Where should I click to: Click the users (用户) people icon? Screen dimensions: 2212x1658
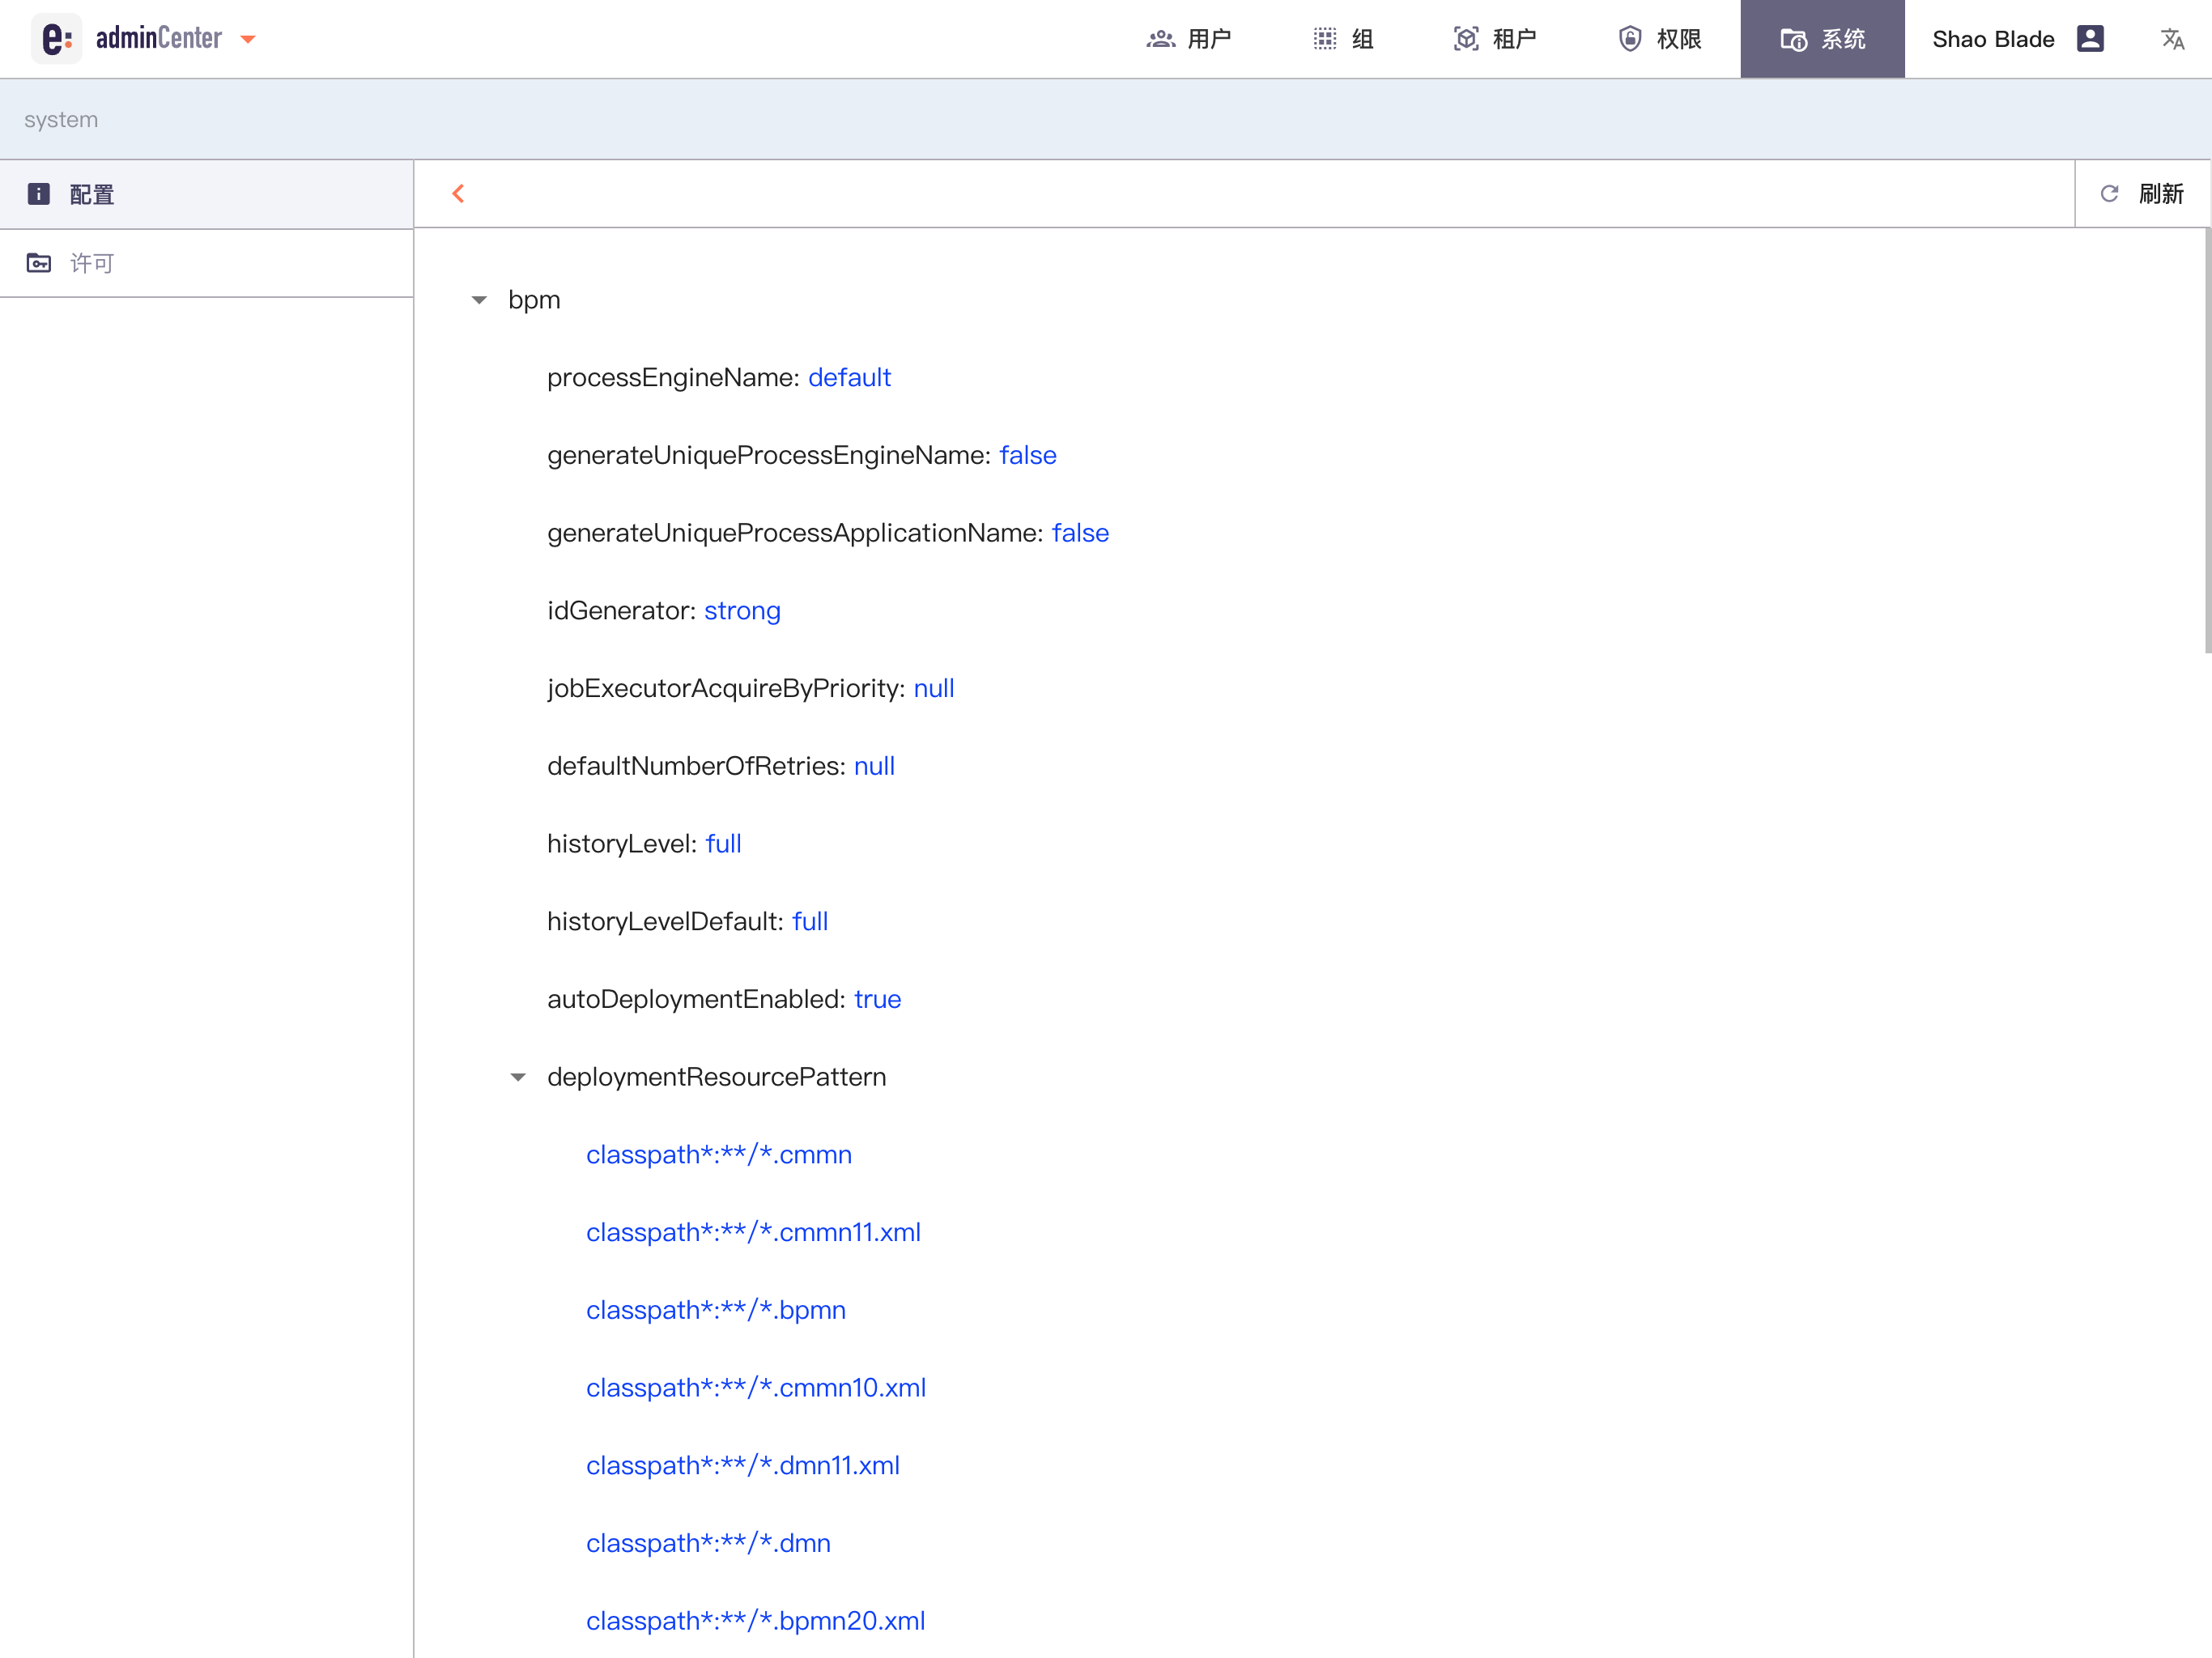click(x=1160, y=39)
